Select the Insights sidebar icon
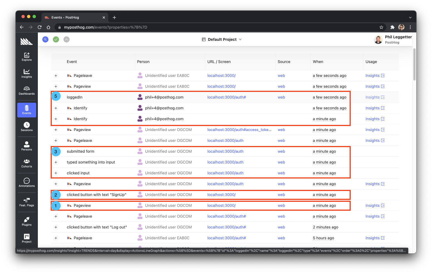432x274 pixels. [26, 74]
